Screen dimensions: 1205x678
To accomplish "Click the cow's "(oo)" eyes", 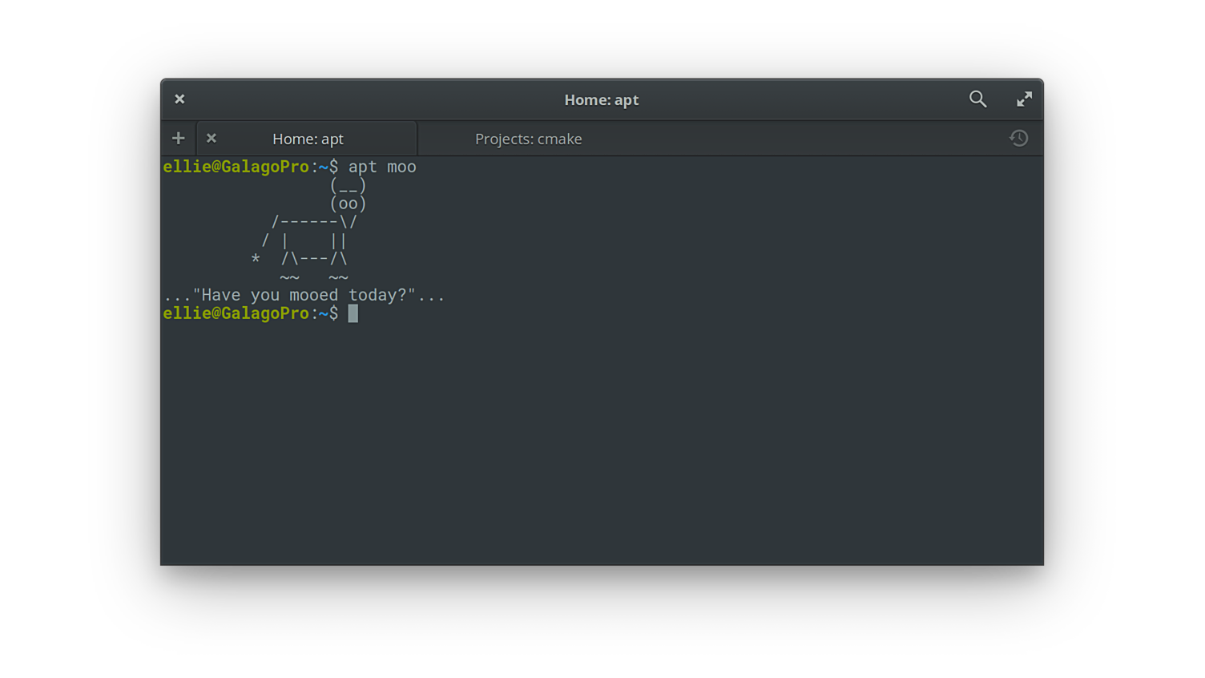I will point(348,204).
